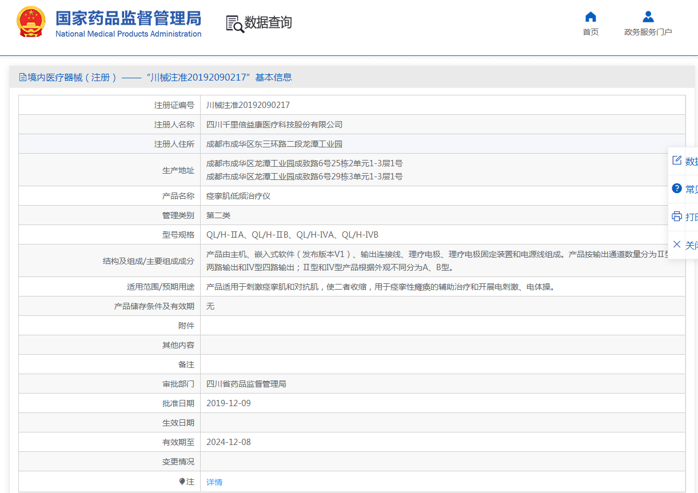The width and height of the screenshot is (698, 493).
Task: Click the 产品储存条件及有效期 label
Action: [x=154, y=306]
